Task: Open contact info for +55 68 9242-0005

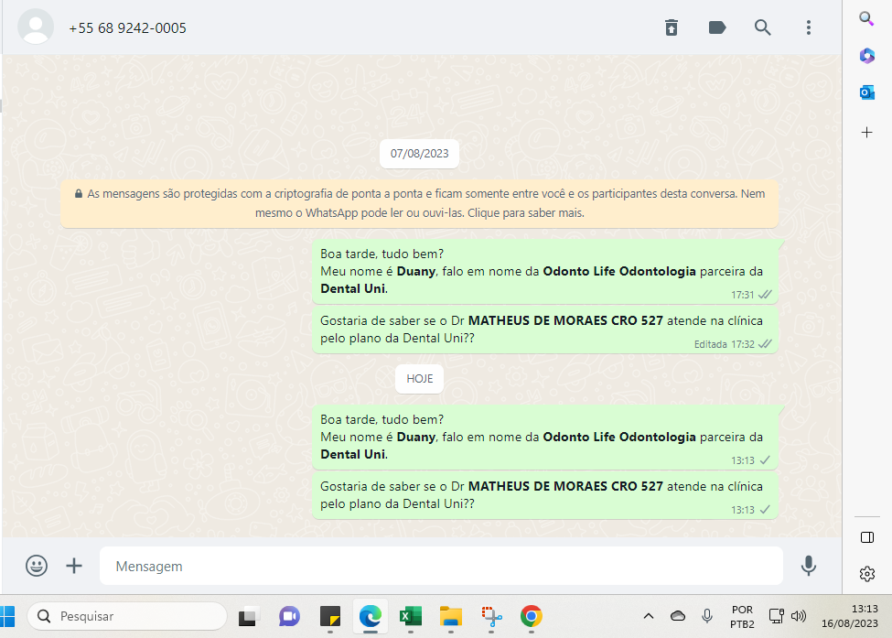Action: click(127, 28)
